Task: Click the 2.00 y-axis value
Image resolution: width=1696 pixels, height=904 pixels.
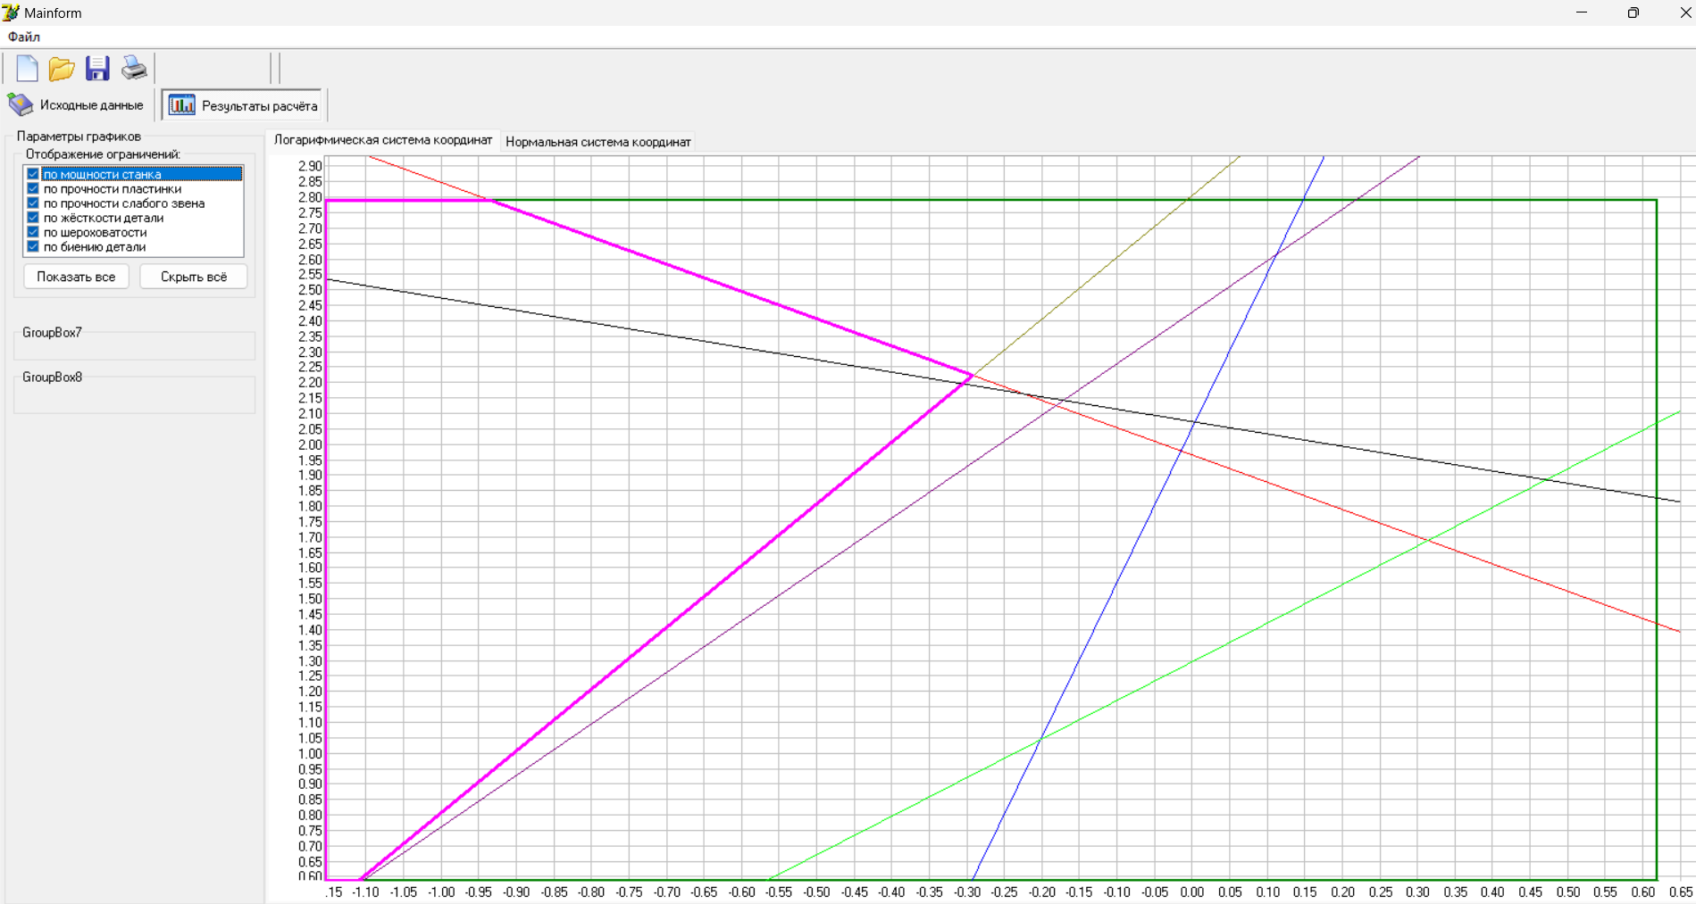Action: point(310,444)
